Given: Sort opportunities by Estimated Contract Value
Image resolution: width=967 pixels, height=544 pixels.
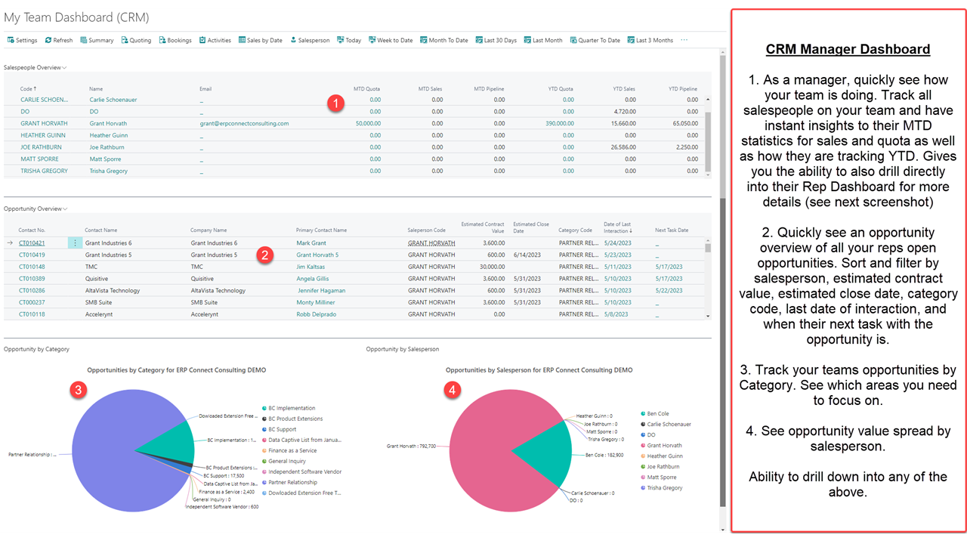Looking at the screenshot, I should pos(483,227).
